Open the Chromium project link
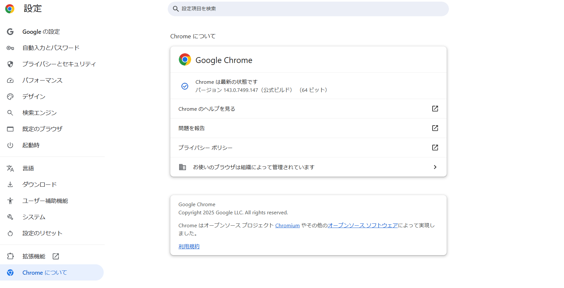 (x=287, y=226)
